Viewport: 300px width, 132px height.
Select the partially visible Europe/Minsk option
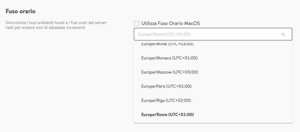213,44
